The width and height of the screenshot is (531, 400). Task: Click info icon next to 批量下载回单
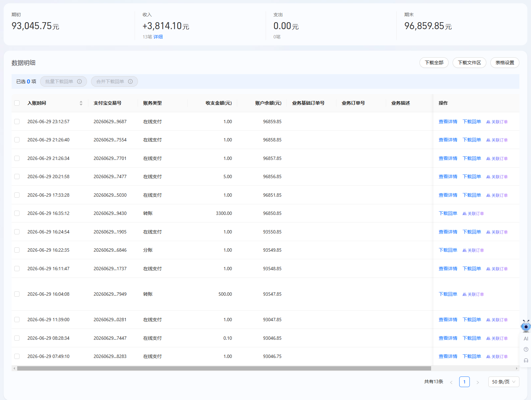pyautogui.click(x=79, y=81)
